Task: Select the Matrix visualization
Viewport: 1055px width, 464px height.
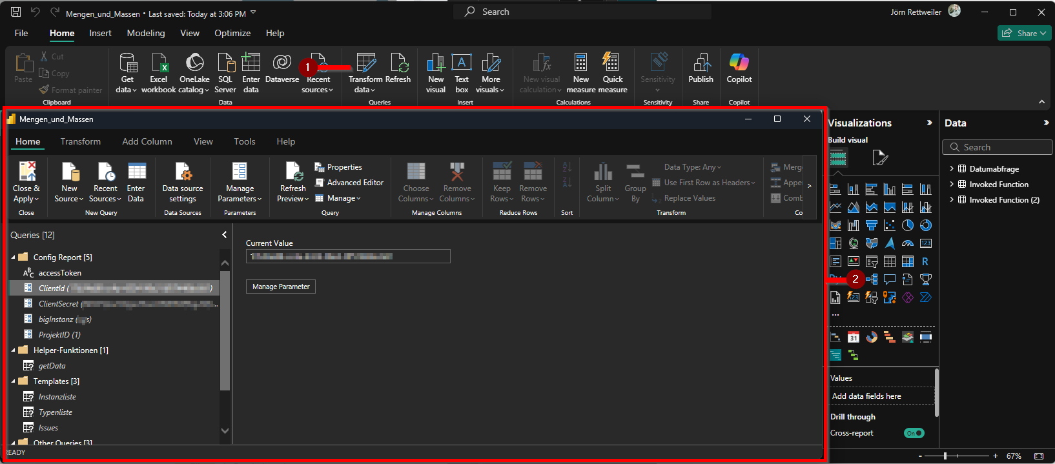Action: coord(908,261)
